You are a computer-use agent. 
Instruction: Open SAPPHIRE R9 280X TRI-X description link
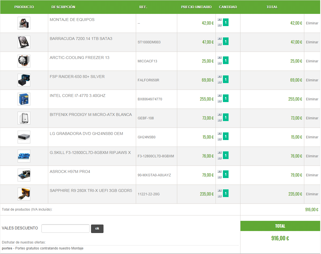(x=91, y=190)
